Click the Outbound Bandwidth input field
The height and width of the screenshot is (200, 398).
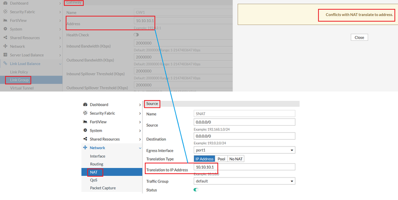183,57
